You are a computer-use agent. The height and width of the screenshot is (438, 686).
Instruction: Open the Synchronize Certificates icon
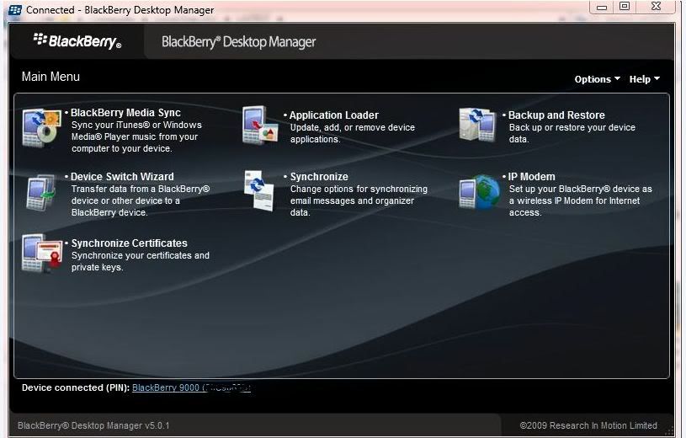click(42, 254)
